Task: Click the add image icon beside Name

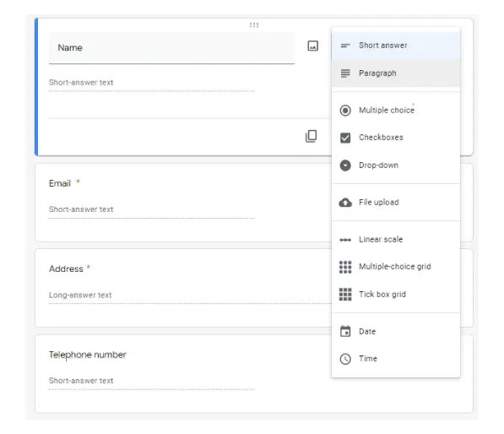Action: pos(312,46)
